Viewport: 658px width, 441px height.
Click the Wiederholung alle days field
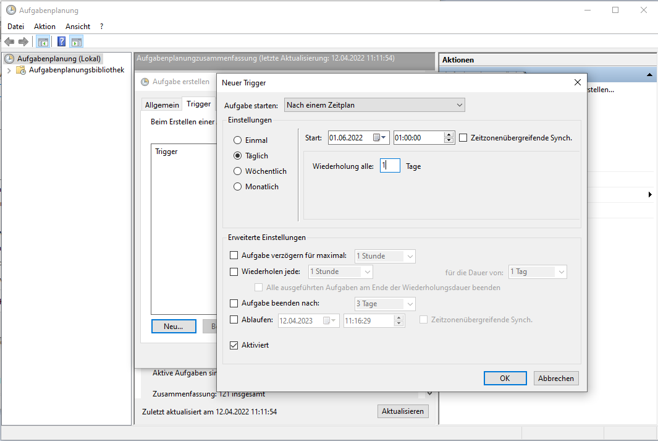[390, 166]
